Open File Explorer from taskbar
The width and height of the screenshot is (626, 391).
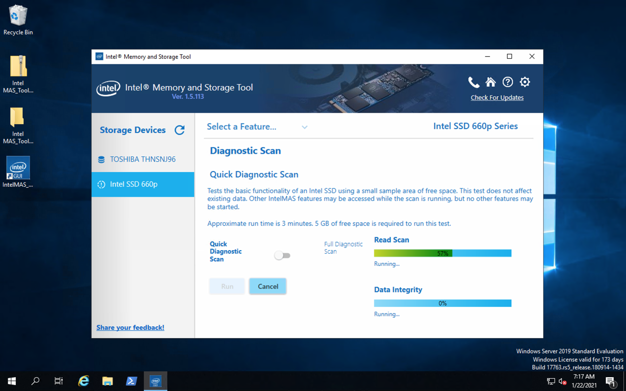coord(107,381)
